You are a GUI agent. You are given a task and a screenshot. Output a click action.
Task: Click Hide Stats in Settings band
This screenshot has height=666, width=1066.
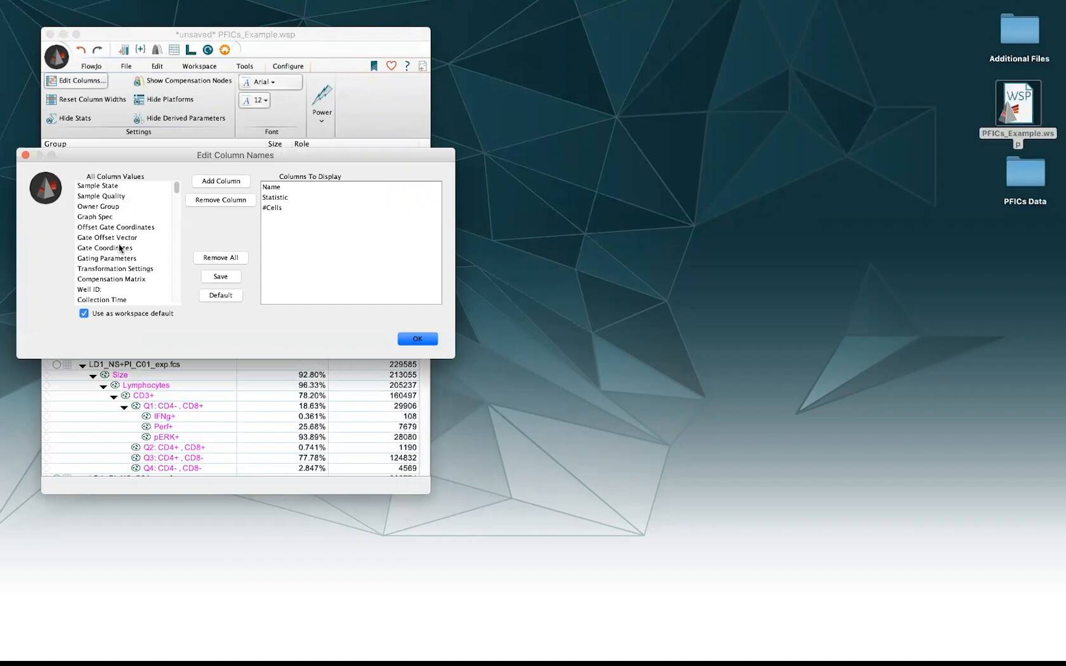point(69,119)
